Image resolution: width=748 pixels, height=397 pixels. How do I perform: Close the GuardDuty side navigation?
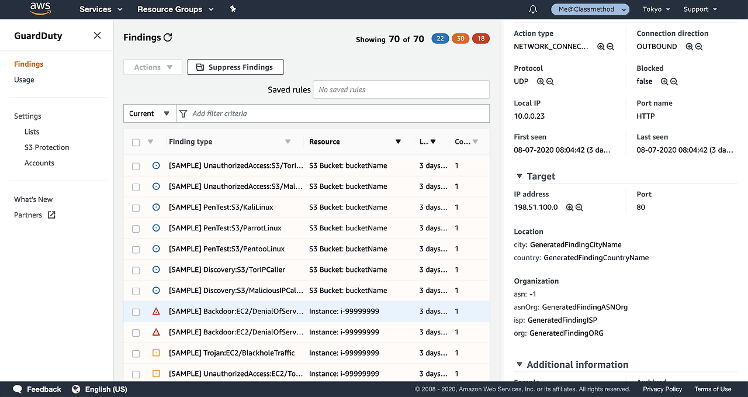click(x=97, y=36)
